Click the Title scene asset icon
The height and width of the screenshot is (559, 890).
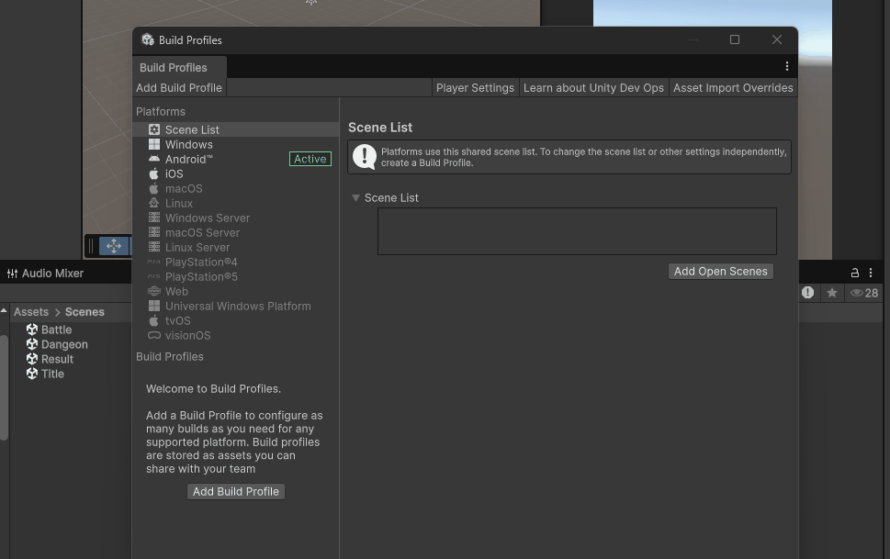(32, 374)
